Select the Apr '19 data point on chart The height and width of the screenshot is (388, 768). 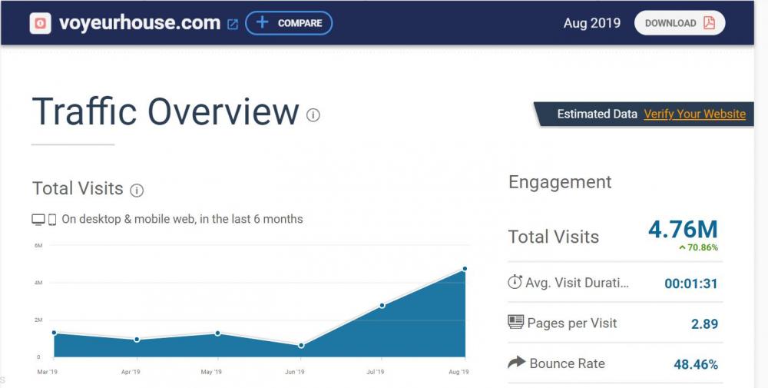point(137,340)
